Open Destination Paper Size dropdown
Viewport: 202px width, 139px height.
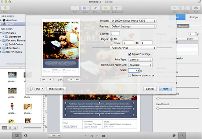pos(140,65)
